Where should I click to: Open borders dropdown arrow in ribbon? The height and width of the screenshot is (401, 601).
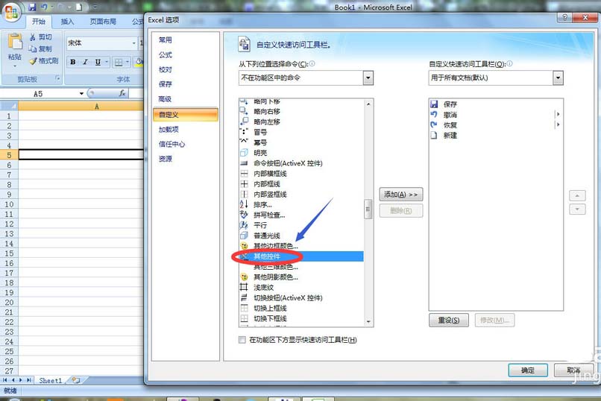coord(127,62)
